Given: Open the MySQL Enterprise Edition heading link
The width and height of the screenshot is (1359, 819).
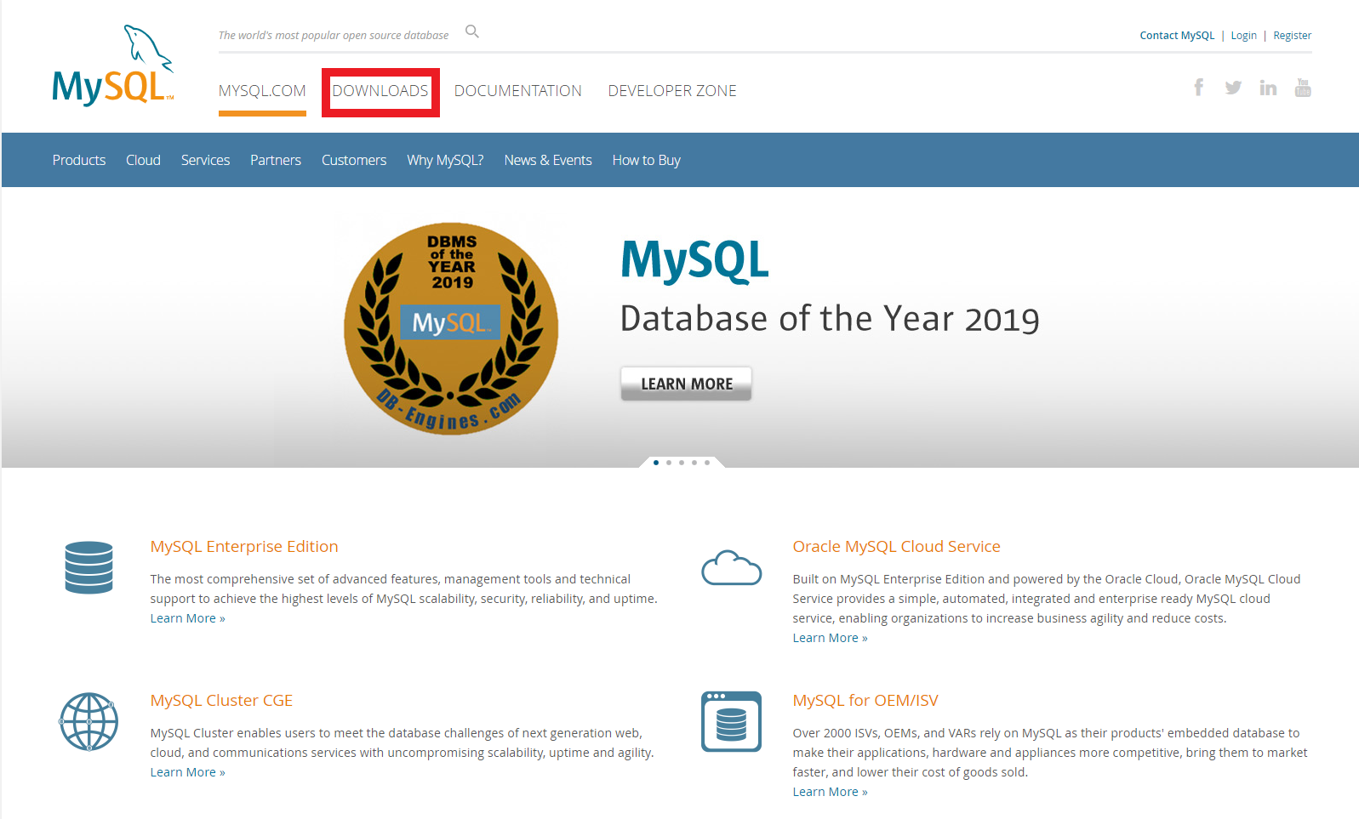Looking at the screenshot, I should coord(244,547).
